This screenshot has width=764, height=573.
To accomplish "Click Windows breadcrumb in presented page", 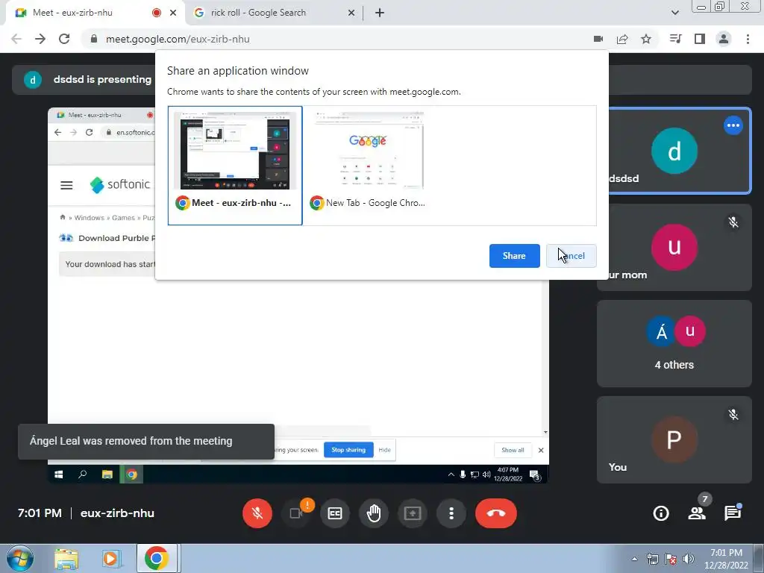I will tap(90, 218).
